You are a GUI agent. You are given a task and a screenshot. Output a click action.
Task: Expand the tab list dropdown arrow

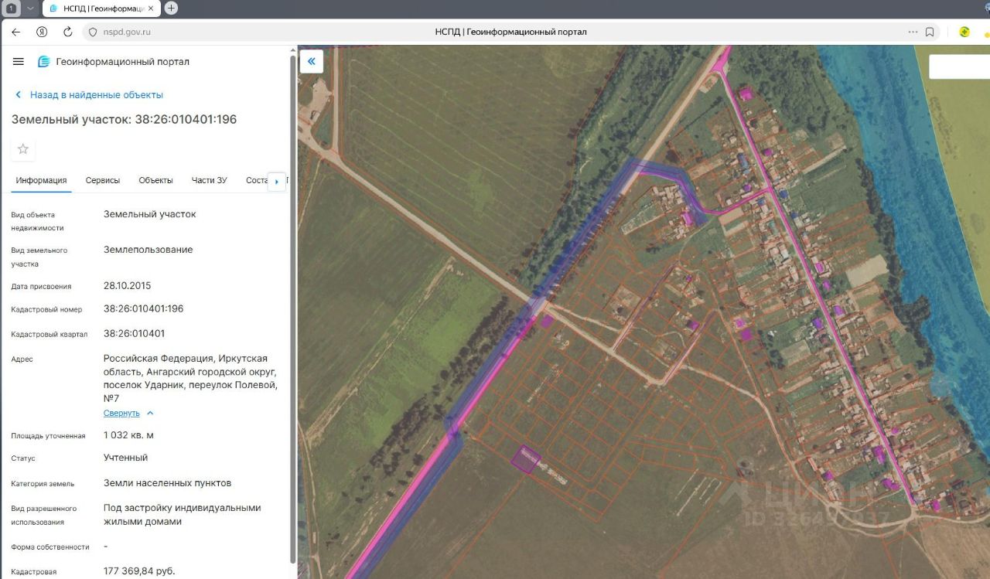point(30,9)
